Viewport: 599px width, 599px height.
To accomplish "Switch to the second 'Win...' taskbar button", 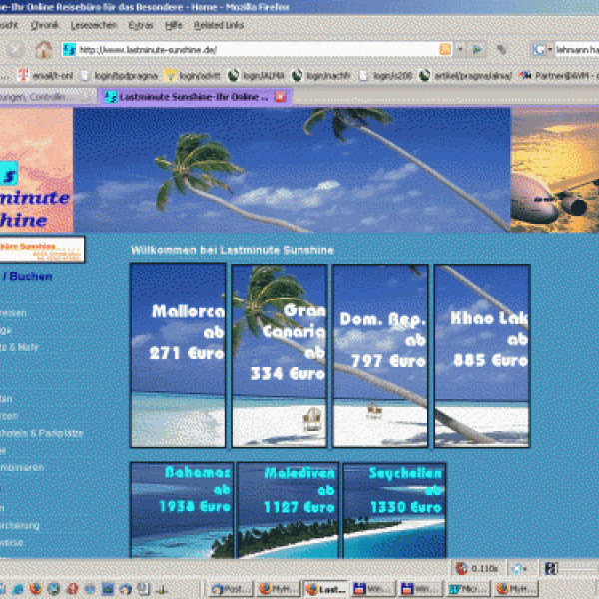I will pos(421,589).
